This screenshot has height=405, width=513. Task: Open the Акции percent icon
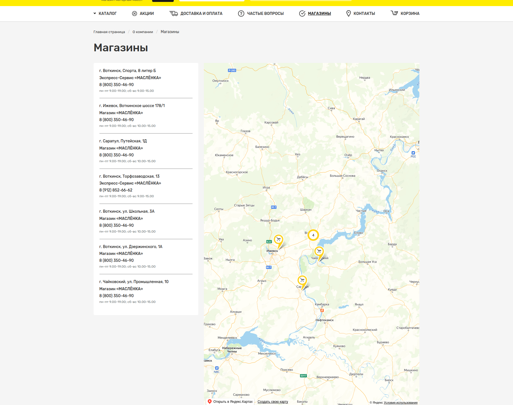135,14
